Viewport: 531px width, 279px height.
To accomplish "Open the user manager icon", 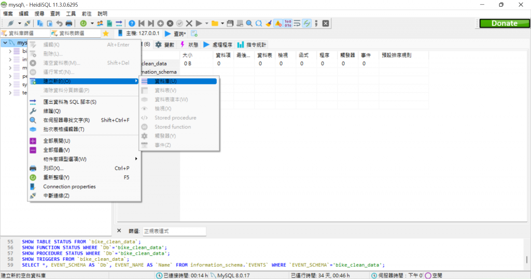I will click(100, 23).
